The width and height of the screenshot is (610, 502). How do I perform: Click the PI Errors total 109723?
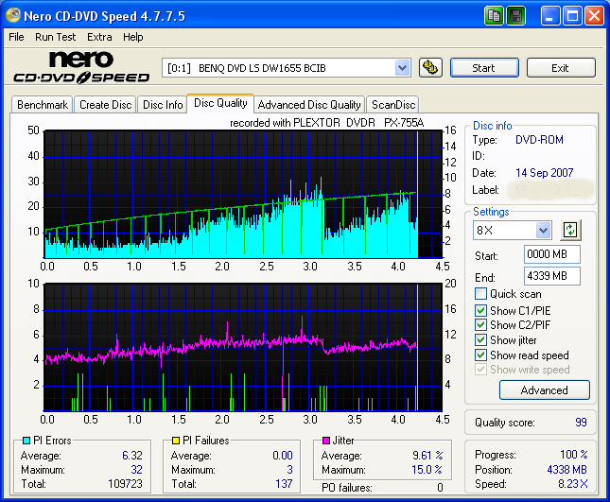(125, 484)
